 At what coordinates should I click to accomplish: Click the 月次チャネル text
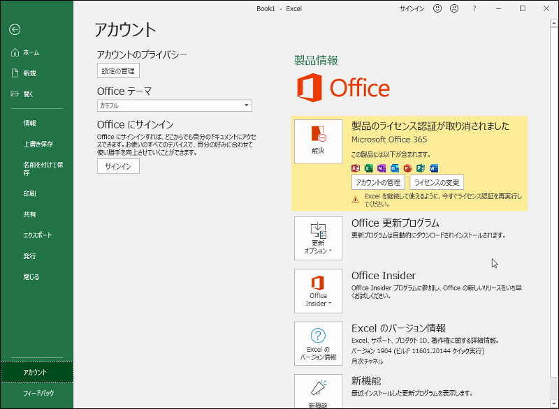pos(368,362)
